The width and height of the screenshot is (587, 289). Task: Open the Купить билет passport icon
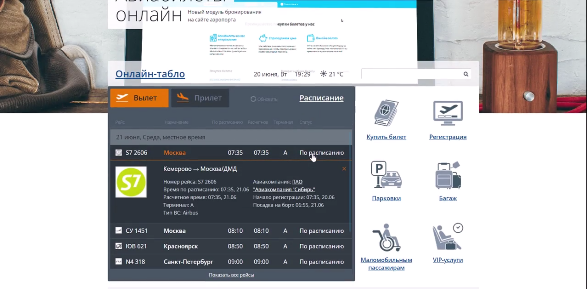point(387,113)
